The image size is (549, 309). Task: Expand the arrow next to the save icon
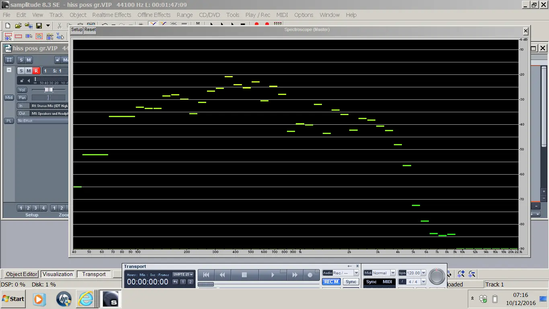coord(48,26)
